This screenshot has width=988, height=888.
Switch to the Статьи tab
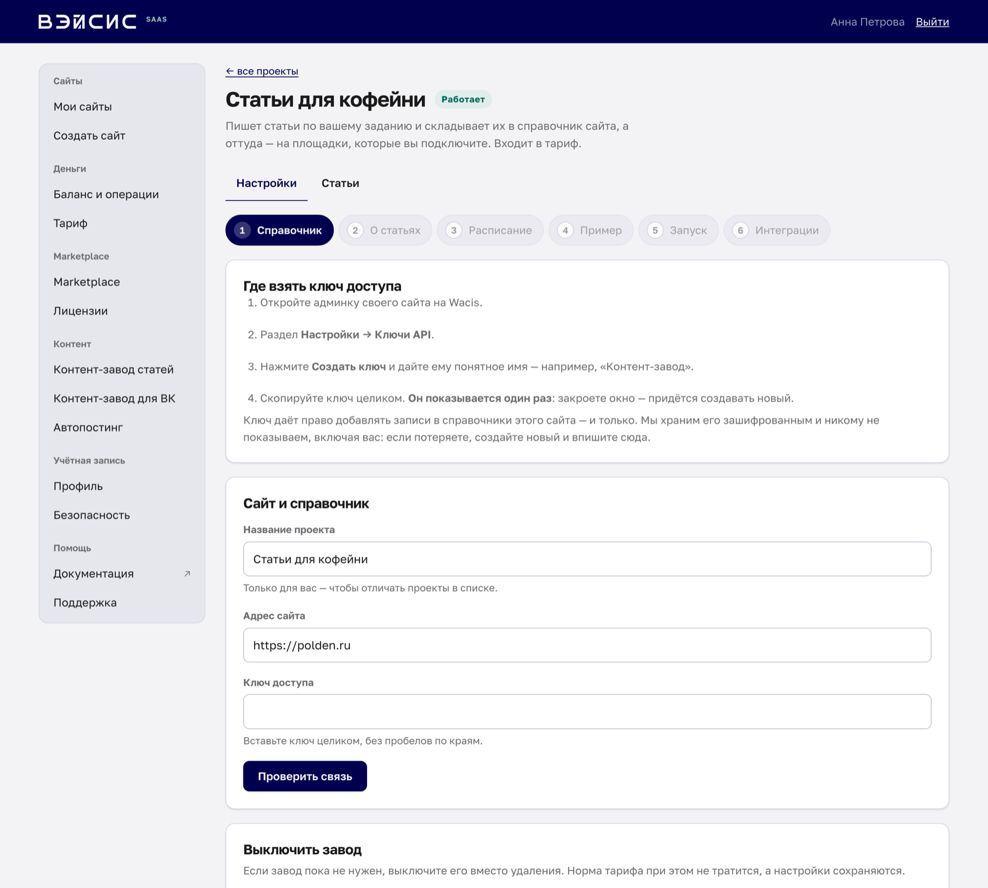pos(340,183)
